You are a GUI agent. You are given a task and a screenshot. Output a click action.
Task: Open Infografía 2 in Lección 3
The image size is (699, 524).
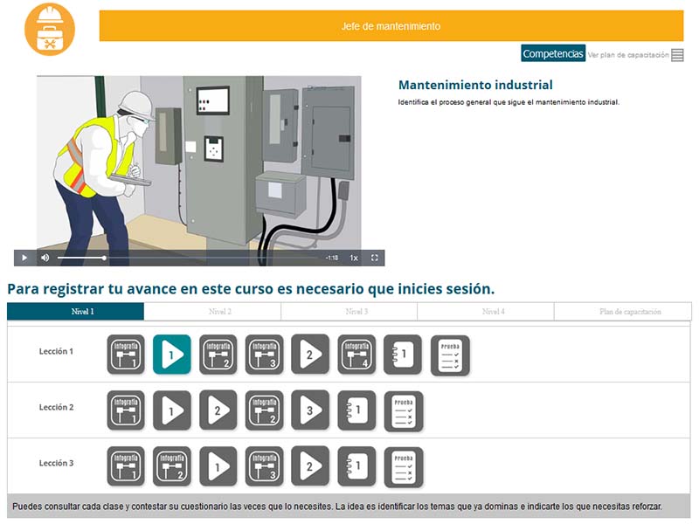click(172, 465)
